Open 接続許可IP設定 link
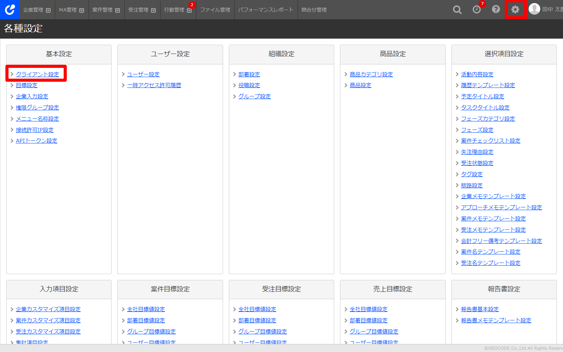This screenshot has width=563, height=352. [x=35, y=130]
